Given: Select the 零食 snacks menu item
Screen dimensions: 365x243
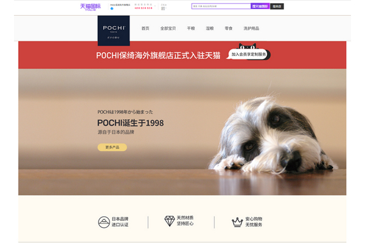Looking at the screenshot, I should [228, 29].
